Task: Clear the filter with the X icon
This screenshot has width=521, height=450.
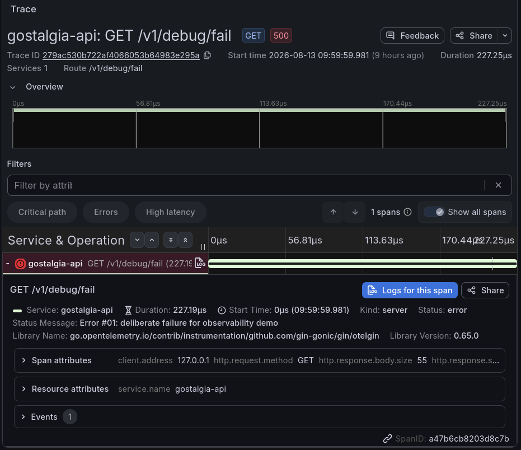Action: click(498, 185)
